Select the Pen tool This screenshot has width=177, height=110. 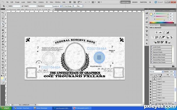point(3,53)
